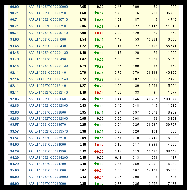This screenshot has width=187, height=190.
Task: Click the volume value 17,103
Action: click(152, 170)
